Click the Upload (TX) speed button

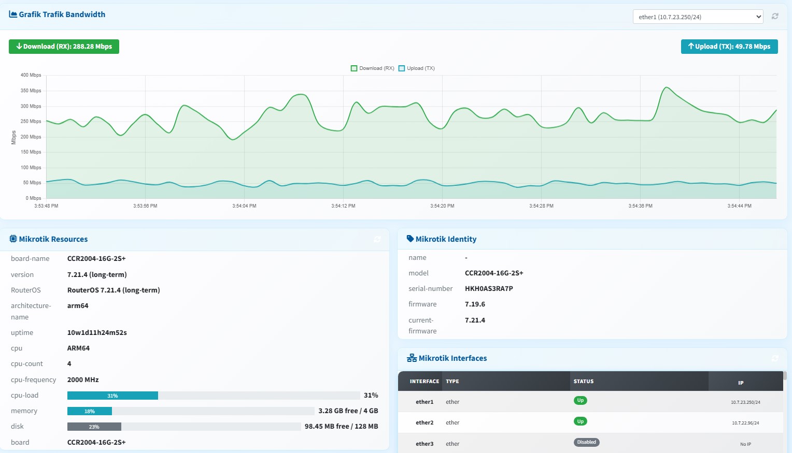pyautogui.click(x=729, y=47)
